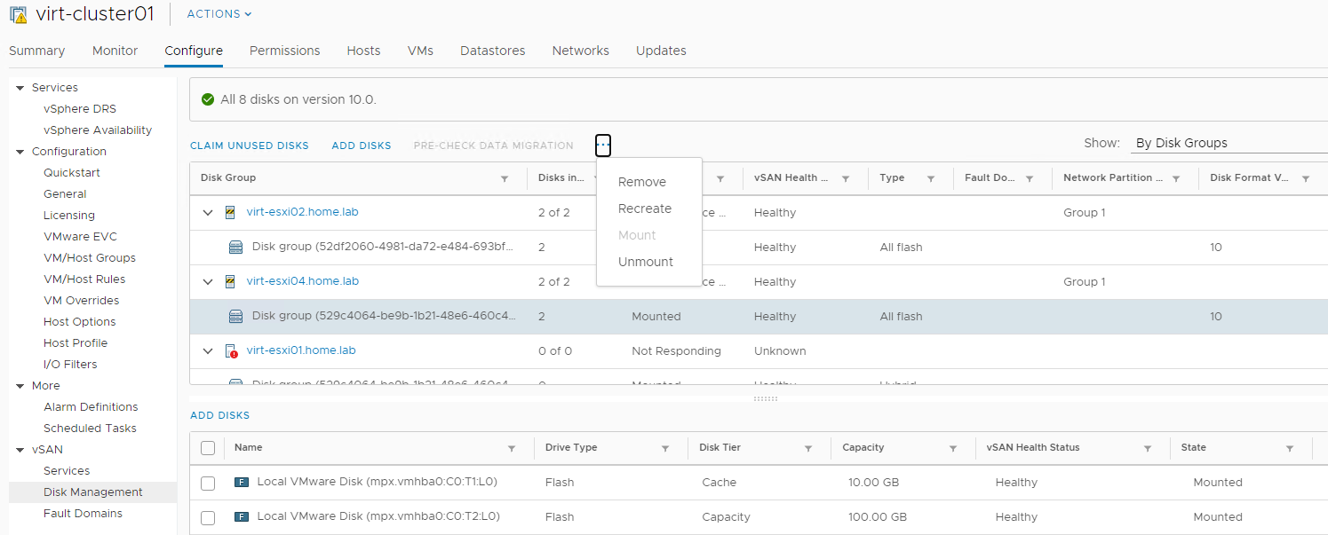Open the virt-esxi01.home.lab host link
Screen dimensions: 1328x535
click(301, 350)
